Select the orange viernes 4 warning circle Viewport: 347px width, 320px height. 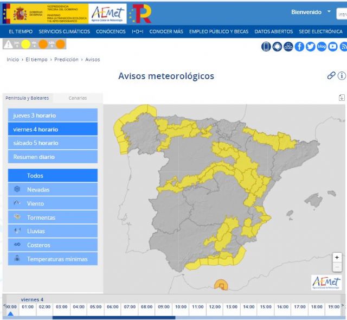point(43,44)
